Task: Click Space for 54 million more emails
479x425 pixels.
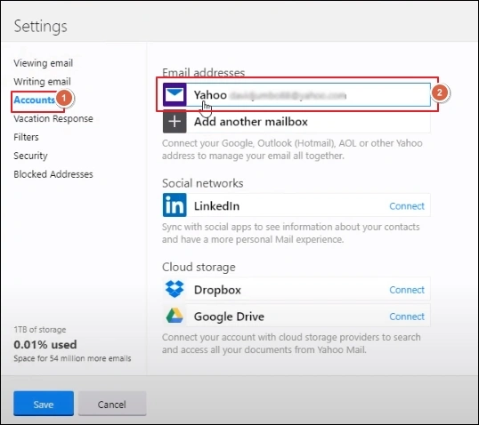Action: click(x=72, y=358)
